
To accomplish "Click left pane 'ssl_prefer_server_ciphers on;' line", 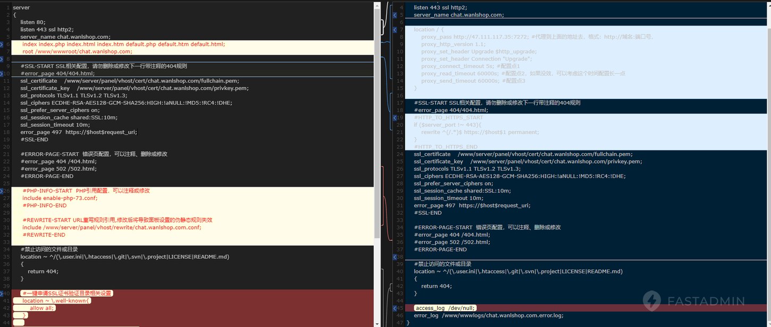I will point(60,110).
